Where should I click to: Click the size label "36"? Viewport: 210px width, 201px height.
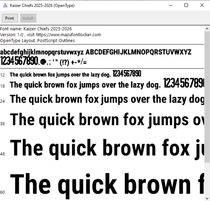click(x=2, y=124)
